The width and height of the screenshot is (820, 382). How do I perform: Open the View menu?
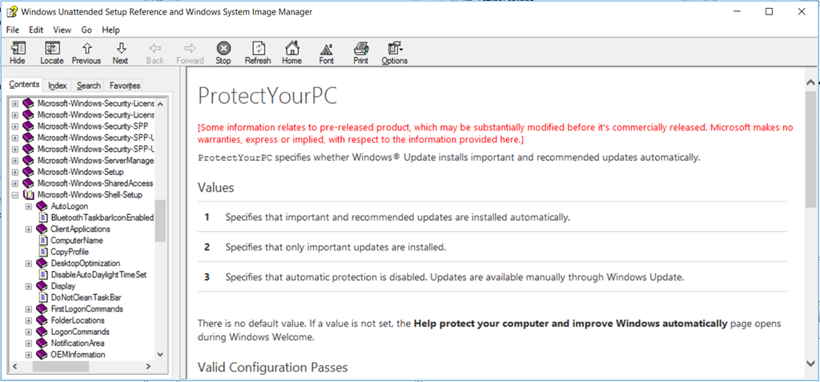coord(62,30)
